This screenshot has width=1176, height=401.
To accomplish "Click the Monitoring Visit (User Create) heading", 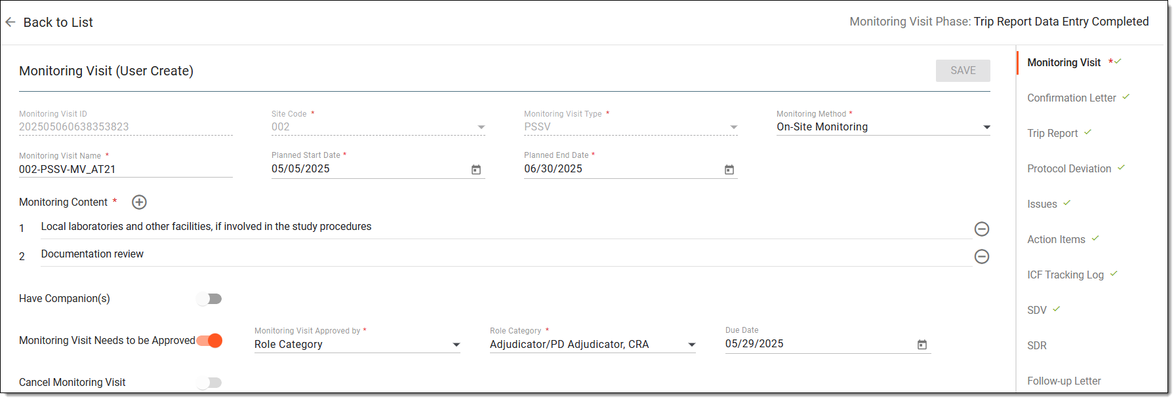I will (106, 71).
